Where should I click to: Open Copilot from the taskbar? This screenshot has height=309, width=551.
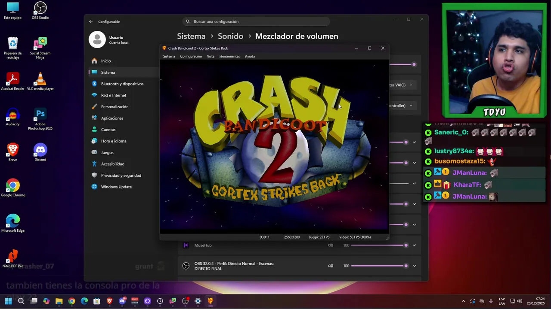point(46,301)
